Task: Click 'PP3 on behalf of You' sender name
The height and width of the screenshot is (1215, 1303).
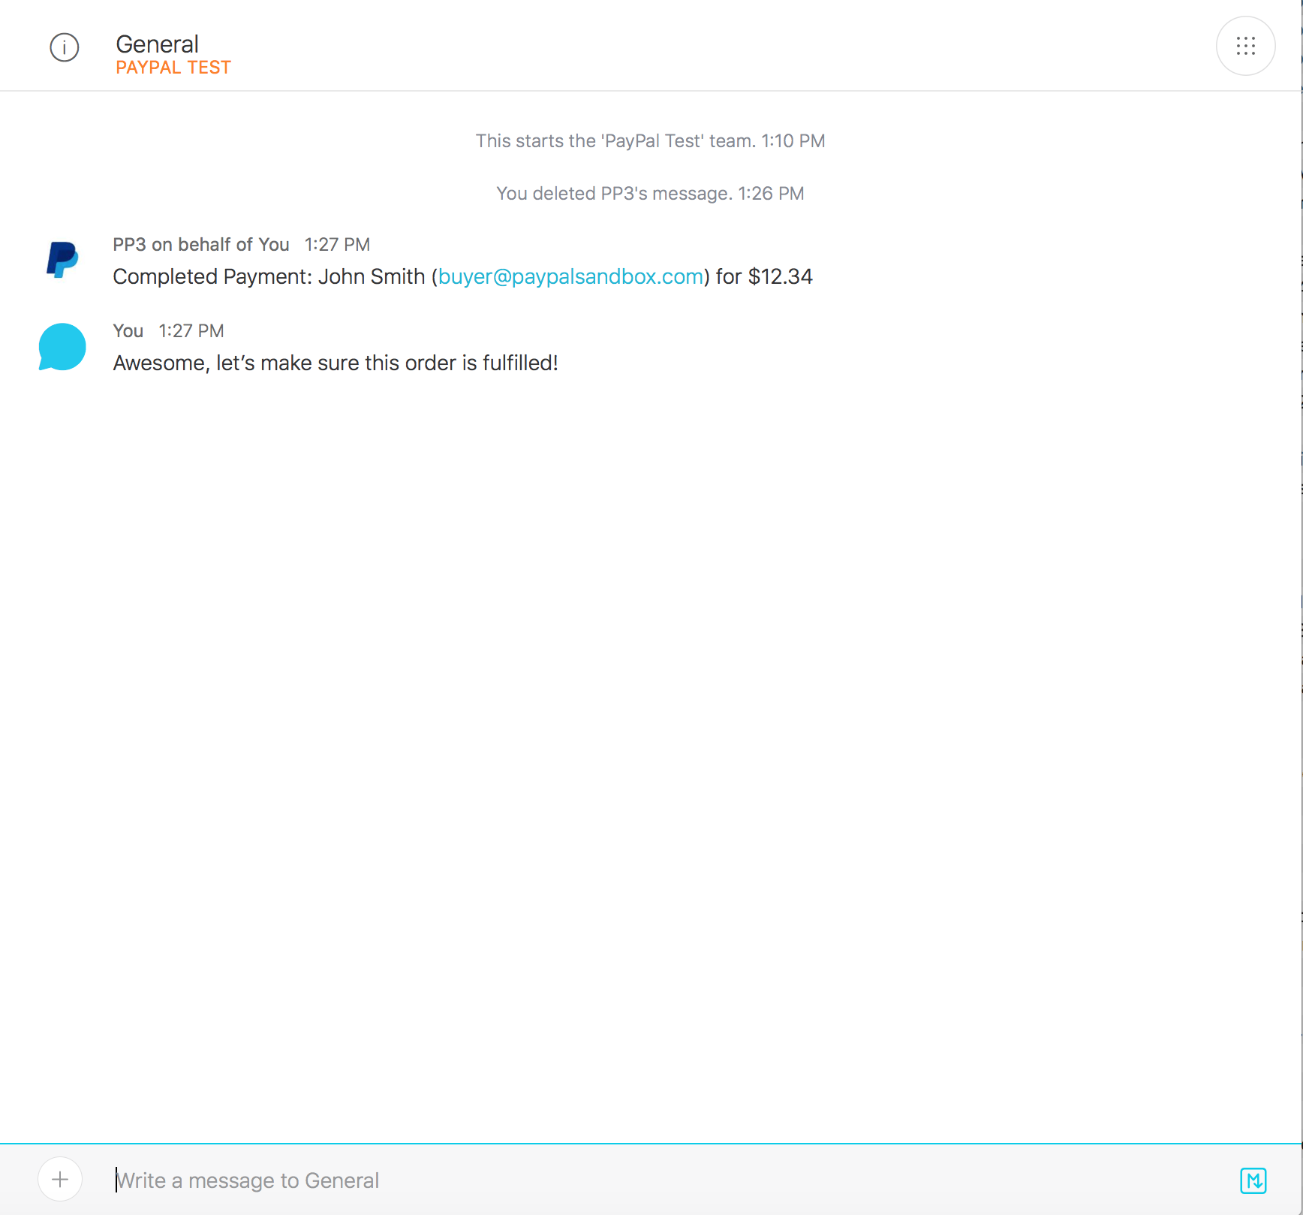Action: pos(201,245)
